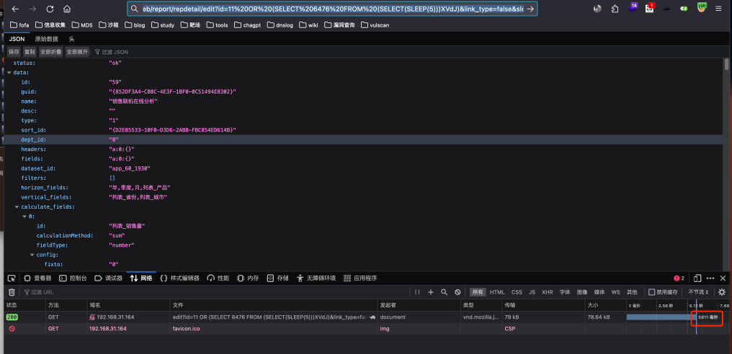Image resolution: width=732 pixels, height=354 pixels.
Task: Open the 存储 storage tab
Action: (278, 278)
